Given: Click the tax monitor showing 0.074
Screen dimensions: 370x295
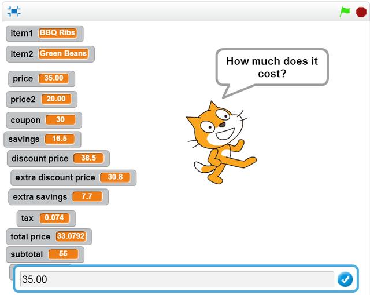Looking at the screenshot, I should (46, 218).
